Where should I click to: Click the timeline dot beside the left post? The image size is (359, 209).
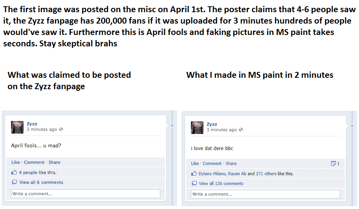172,126
